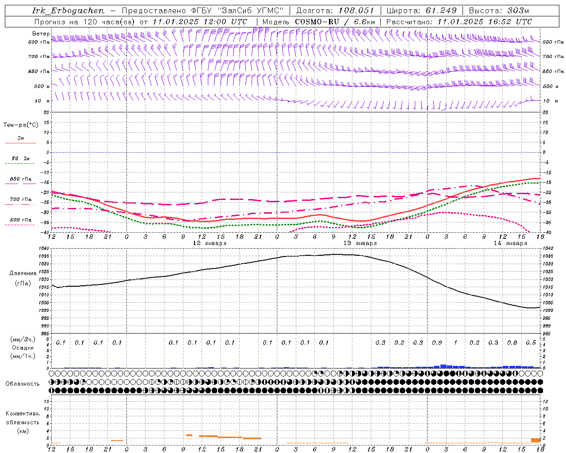Image resolution: width=566 pixels, height=453 pixels.
Task: Click the 850 гПа legend entry under Тем-ра
Action: click(21, 179)
